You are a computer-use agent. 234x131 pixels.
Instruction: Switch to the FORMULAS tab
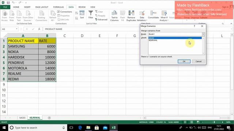(x=58, y=7)
